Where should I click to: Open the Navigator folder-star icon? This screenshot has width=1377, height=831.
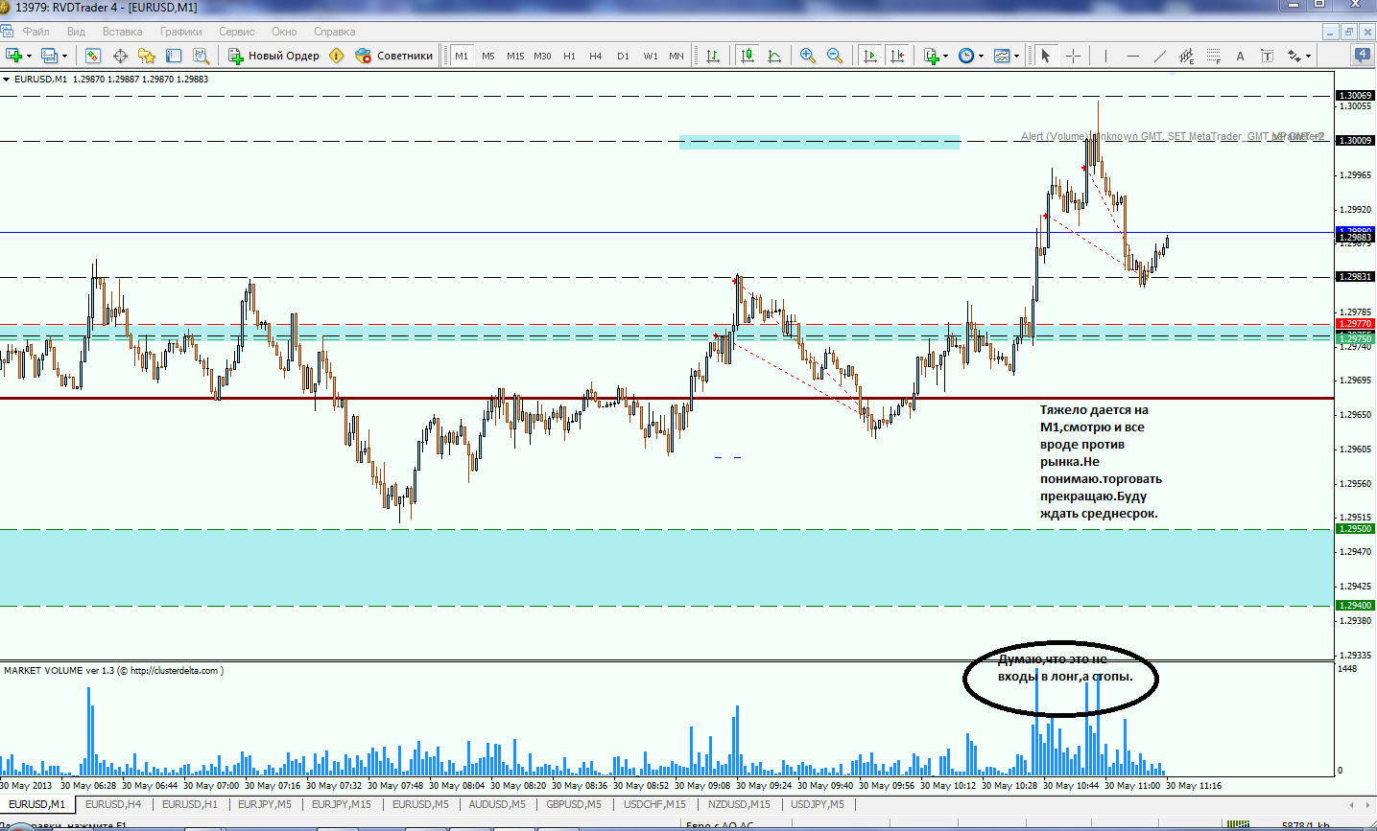pyautogui.click(x=147, y=56)
